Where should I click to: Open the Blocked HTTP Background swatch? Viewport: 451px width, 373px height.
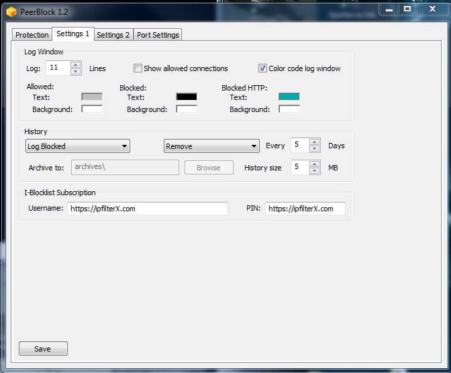click(x=289, y=109)
